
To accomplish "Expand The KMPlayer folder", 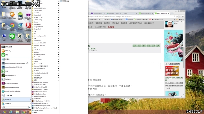I will (x=45, y=59).
